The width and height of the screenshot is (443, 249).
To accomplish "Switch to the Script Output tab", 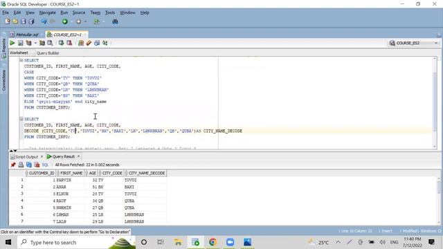I will [x=26, y=157].
